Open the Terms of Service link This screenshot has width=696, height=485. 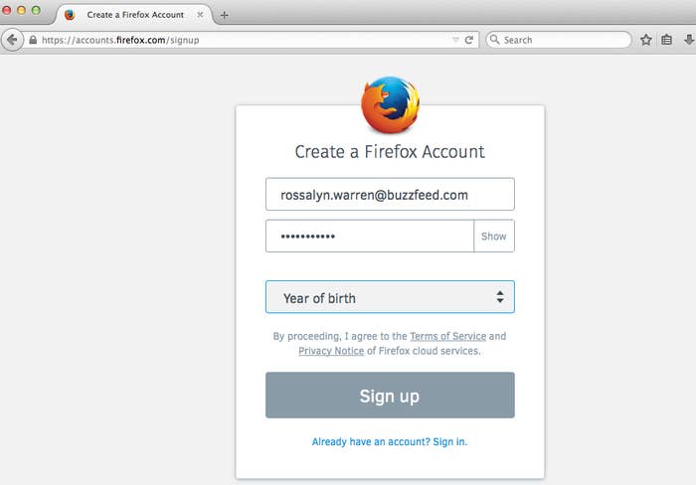pos(447,336)
